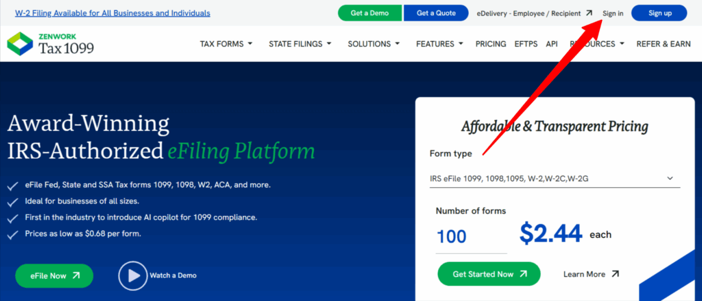Play the Watch a Demo video button

point(132,276)
